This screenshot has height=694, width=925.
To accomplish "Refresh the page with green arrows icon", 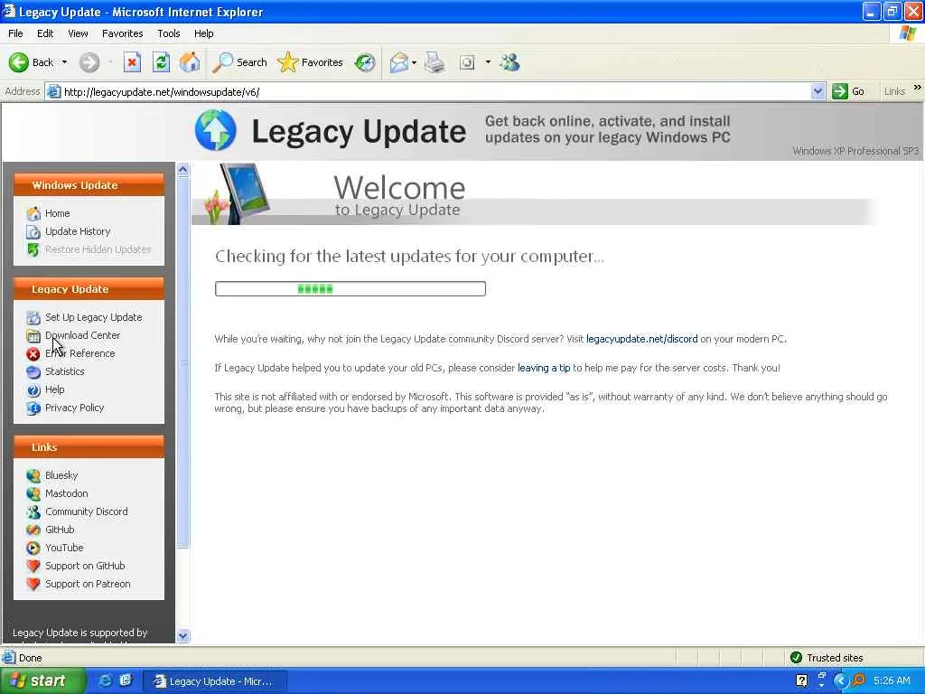I will [161, 62].
